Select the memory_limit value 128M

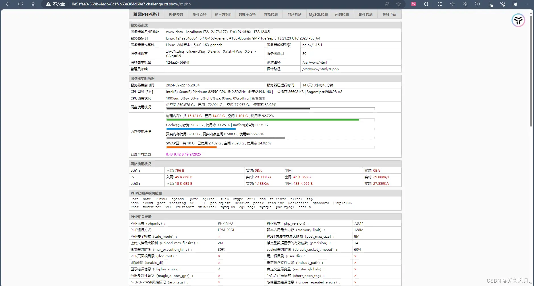click(x=359, y=230)
